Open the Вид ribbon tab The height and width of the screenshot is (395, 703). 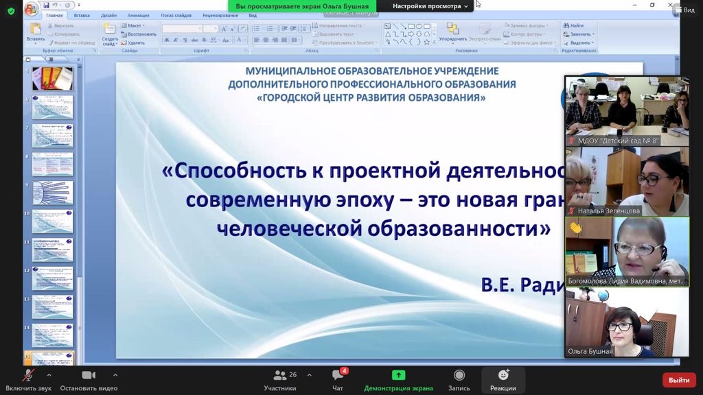pyautogui.click(x=253, y=15)
